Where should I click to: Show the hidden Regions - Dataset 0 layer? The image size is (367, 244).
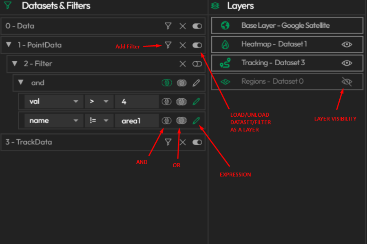(x=346, y=82)
